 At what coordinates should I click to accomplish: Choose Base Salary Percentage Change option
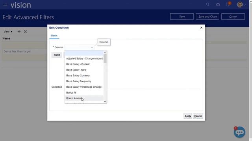[x=84, y=87]
